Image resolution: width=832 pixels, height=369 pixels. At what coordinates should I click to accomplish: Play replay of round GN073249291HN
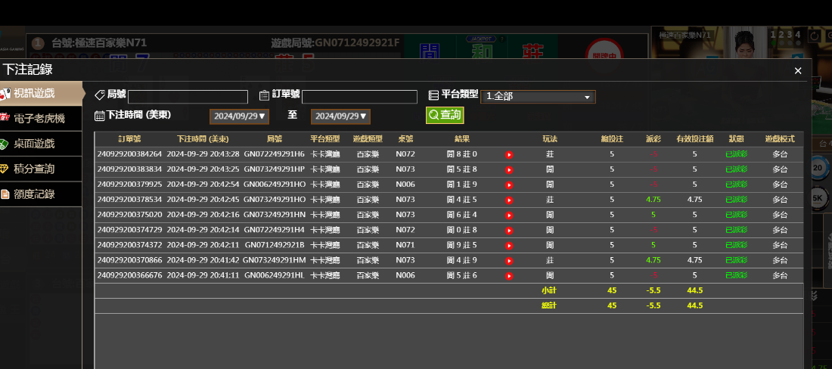(509, 215)
